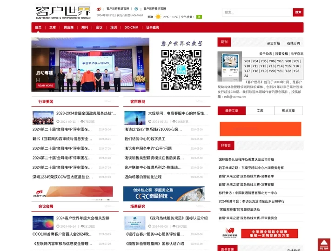Click the WeChat QR code image
Image resolution: width=335 pixels, height=251 pixels.
[181, 70]
